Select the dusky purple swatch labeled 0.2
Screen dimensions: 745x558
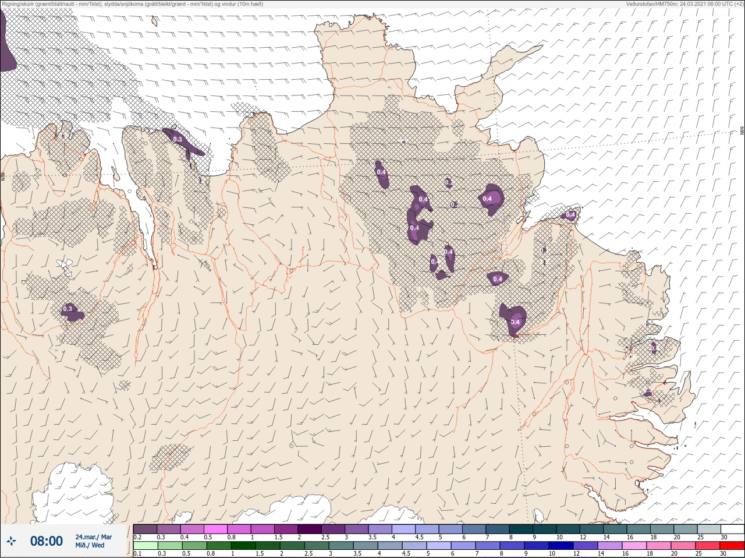[x=145, y=529]
